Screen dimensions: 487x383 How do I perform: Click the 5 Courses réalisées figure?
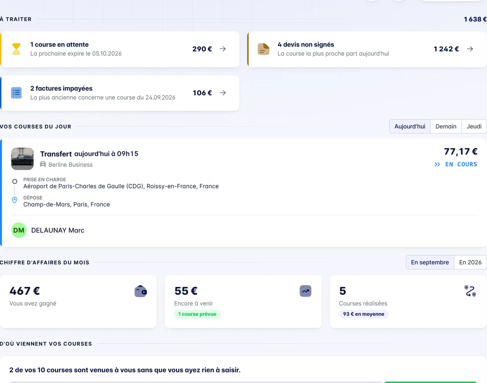click(343, 291)
